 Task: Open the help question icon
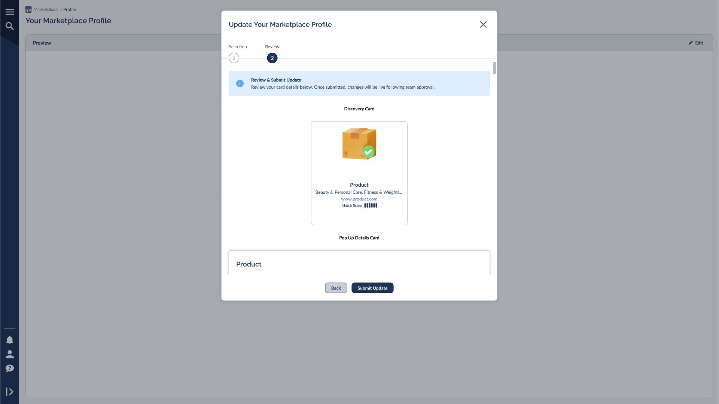(10, 368)
